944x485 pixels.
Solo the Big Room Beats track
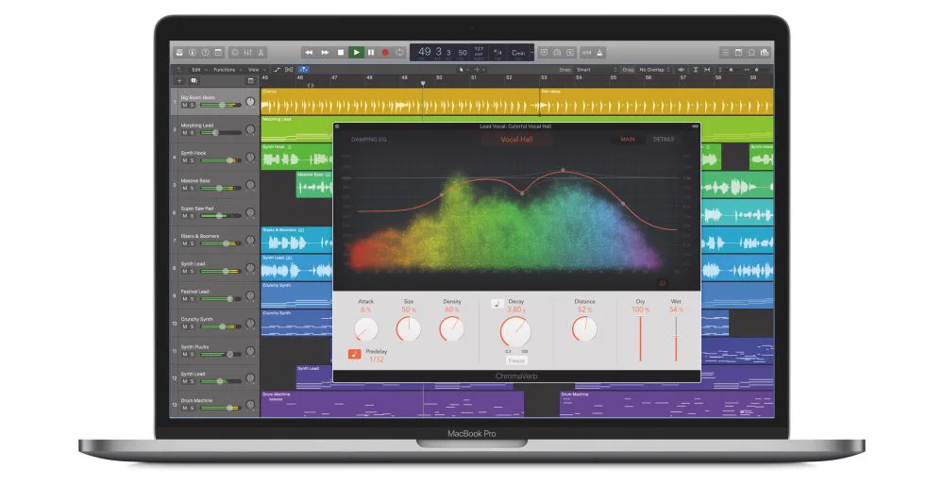tap(192, 106)
